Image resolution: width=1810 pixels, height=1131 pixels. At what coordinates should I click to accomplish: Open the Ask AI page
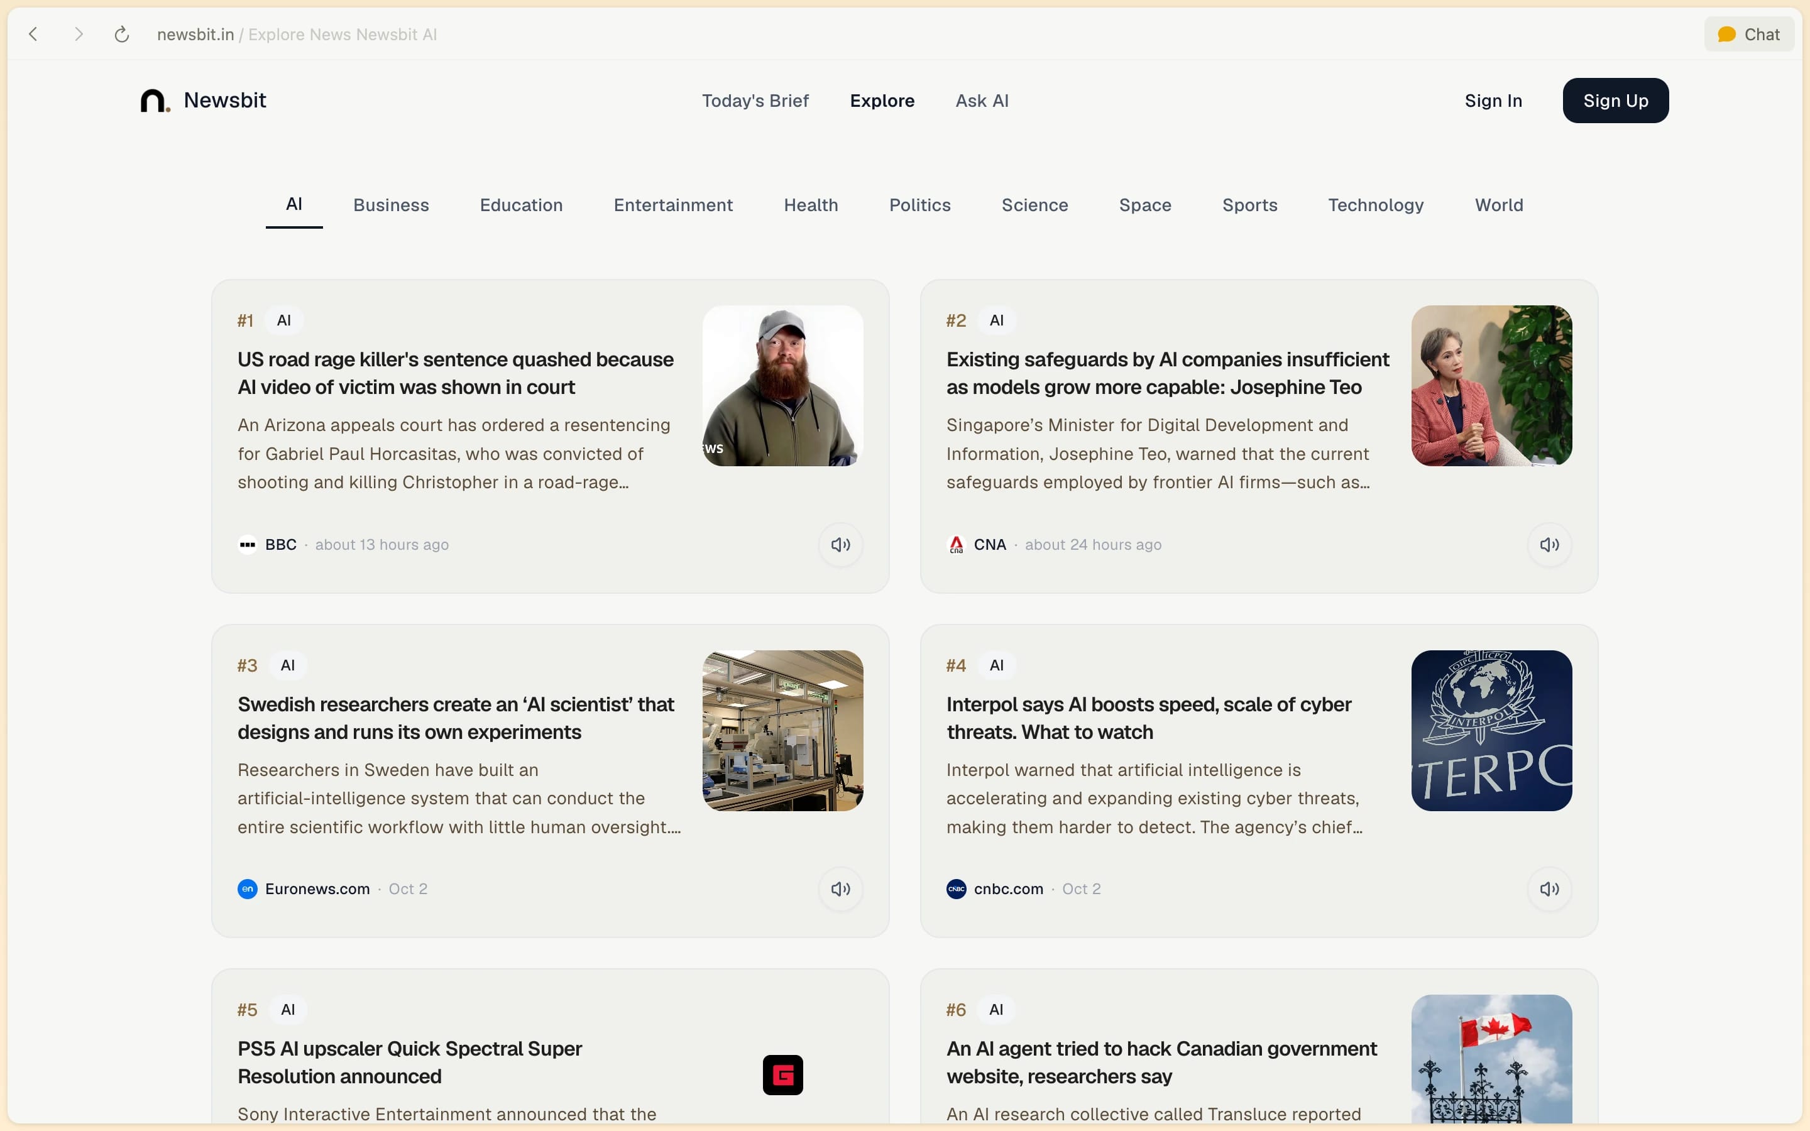982,101
